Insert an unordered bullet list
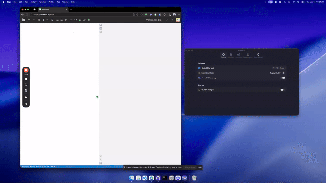This screenshot has height=183, width=326. coord(57,20)
